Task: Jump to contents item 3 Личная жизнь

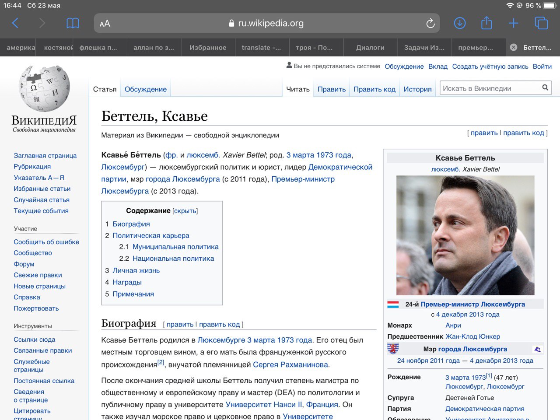Action: point(136,270)
